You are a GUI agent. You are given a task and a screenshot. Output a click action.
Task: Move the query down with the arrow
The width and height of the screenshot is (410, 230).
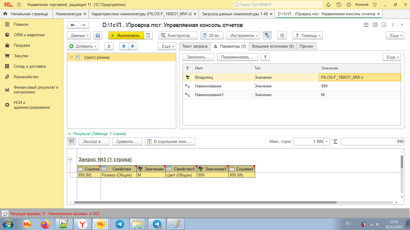pos(133,46)
